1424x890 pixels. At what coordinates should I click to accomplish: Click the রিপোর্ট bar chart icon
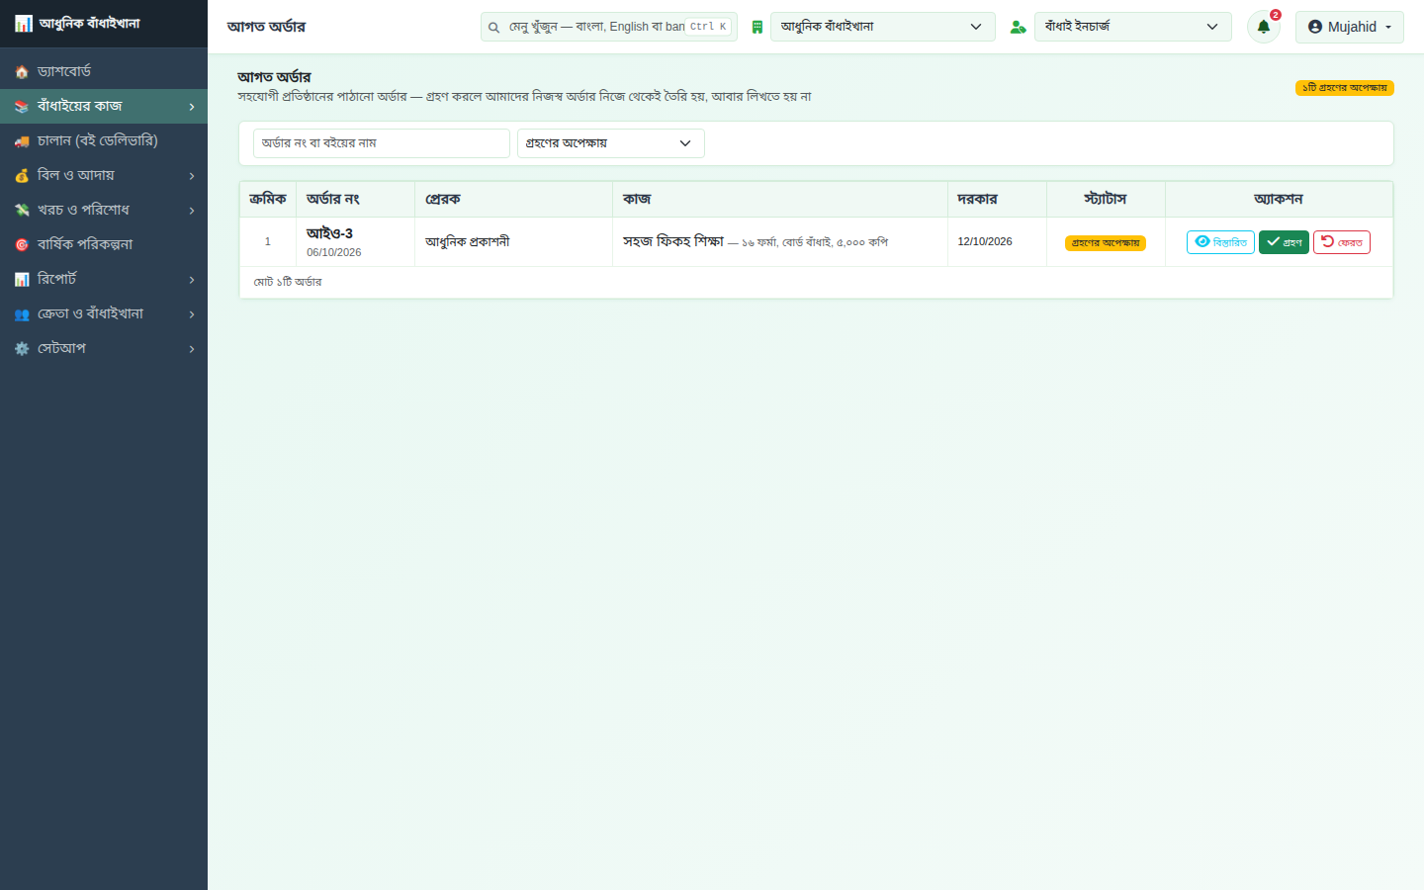[22, 280]
